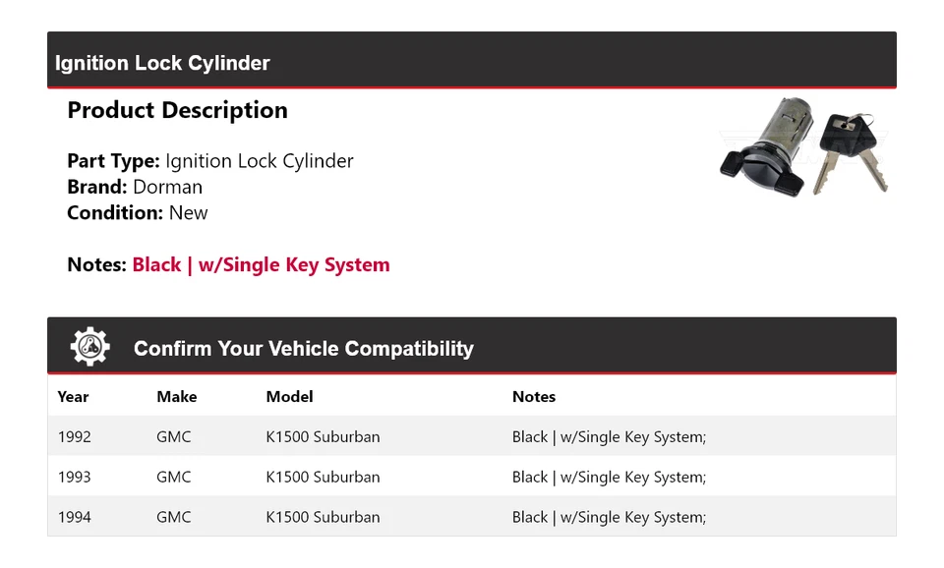This screenshot has height=568, width=944.
Task: Select the 1993 year cell
Action: (74, 478)
